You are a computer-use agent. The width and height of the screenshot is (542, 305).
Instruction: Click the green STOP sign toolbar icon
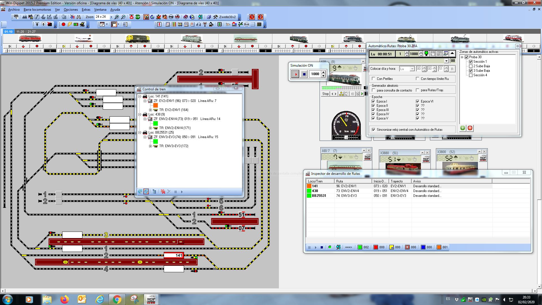click(x=138, y=17)
